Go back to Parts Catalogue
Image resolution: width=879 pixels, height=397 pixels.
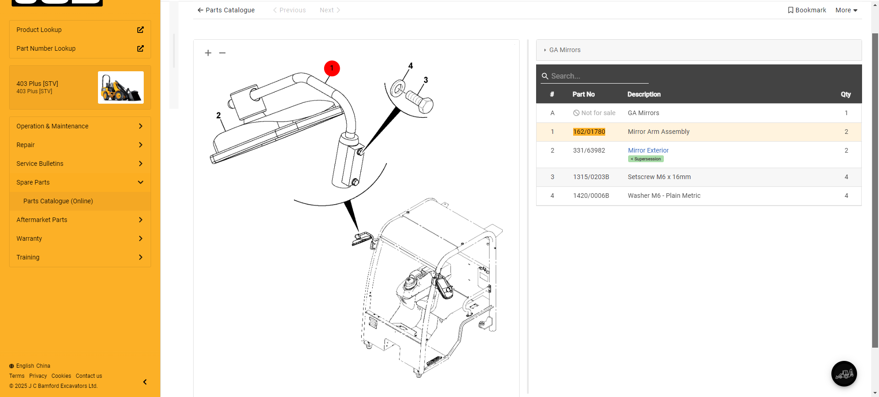226,10
